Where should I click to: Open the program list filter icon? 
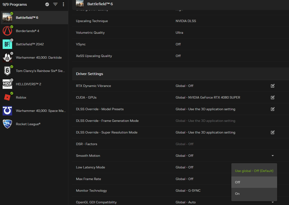[x=55, y=4]
